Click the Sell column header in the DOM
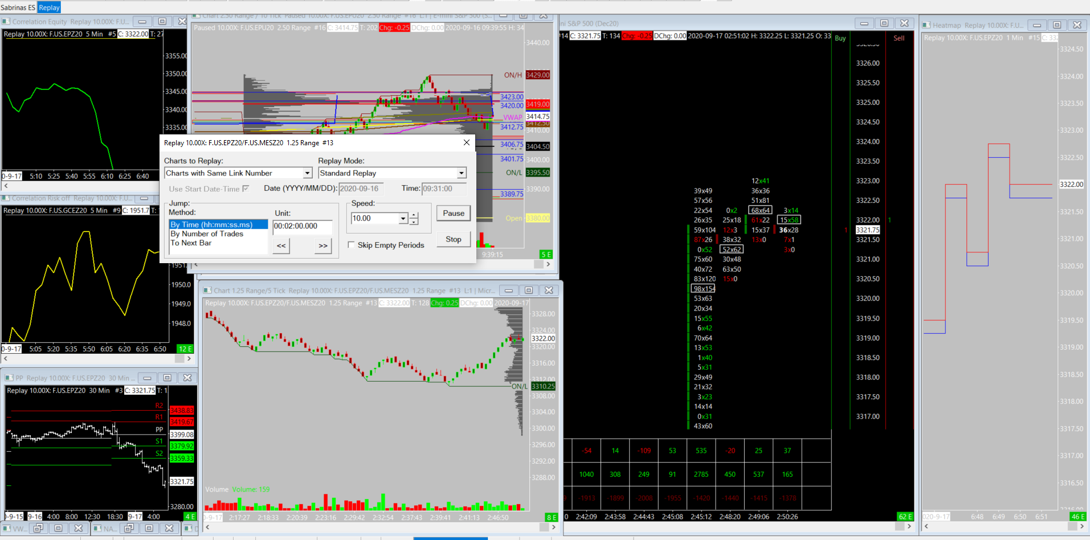 pyautogui.click(x=899, y=38)
